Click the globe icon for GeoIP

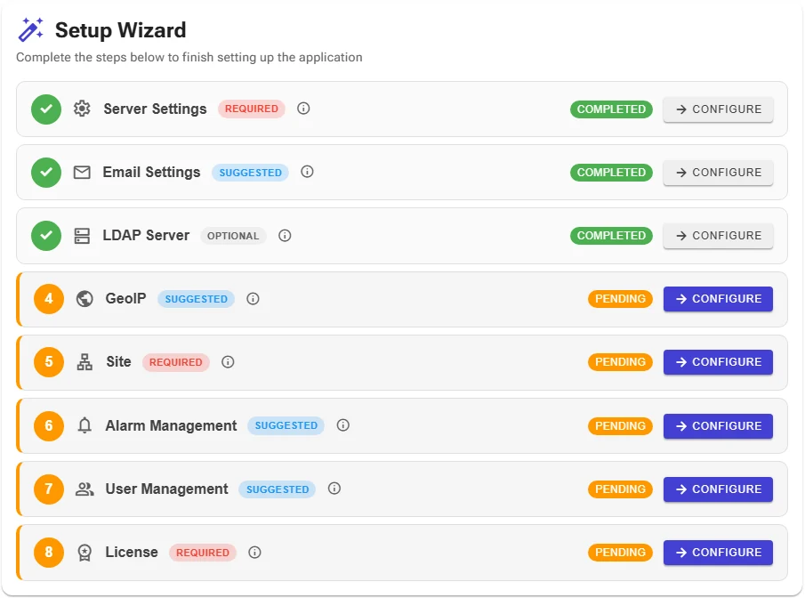(85, 298)
